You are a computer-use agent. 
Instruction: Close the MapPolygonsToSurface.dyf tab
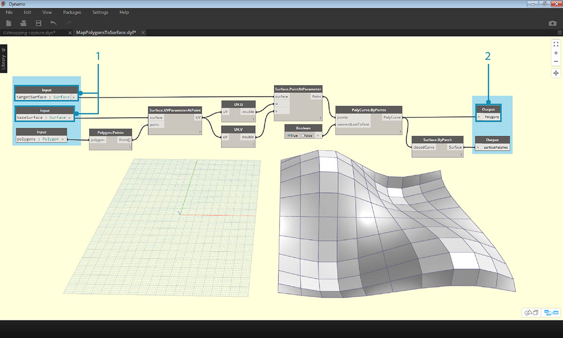tap(143, 33)
